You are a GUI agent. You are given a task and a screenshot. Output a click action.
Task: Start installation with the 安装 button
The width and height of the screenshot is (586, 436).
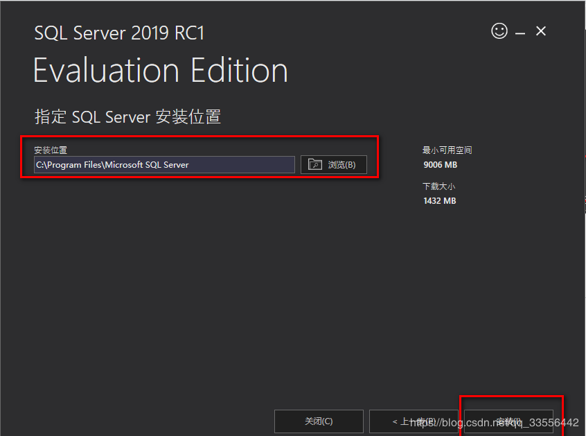point(508,421)
